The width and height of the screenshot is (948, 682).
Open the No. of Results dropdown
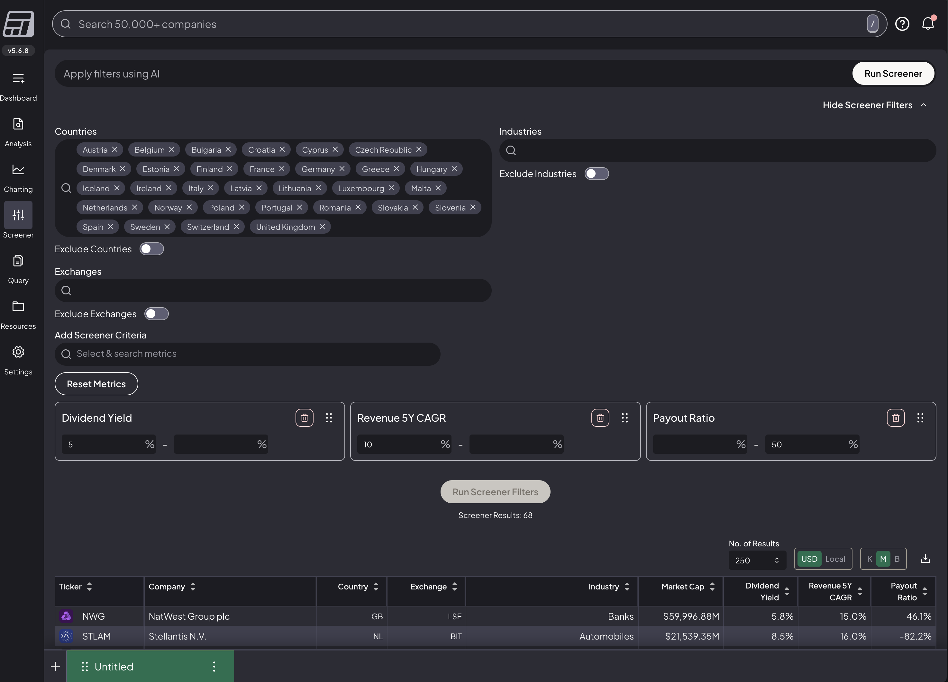[x=757, y=560]
